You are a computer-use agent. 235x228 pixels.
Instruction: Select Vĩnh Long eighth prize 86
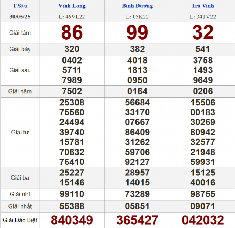click(72, 33)
